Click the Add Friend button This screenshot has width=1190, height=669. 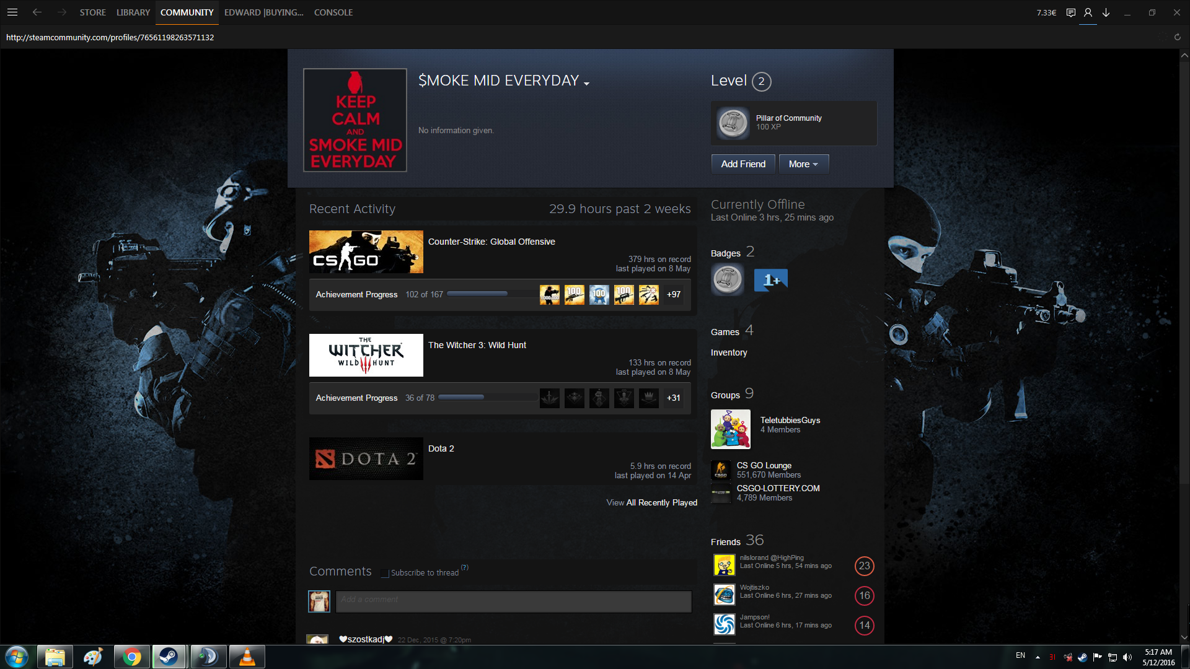[743, 164]
